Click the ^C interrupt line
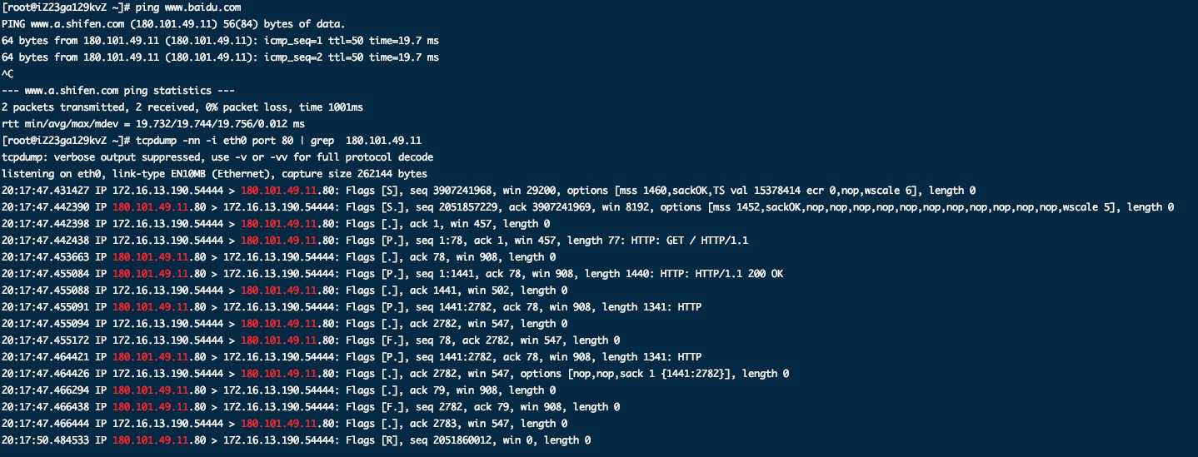This screenshot has width=1198, height=457. pos(7,73)
